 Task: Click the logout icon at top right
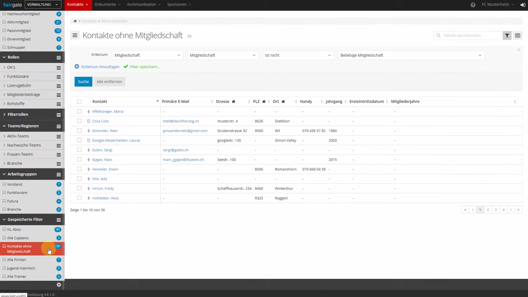point(523,5)
